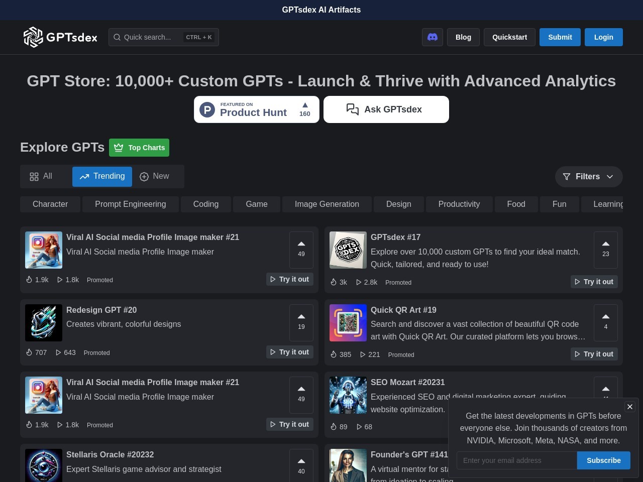Click Try it out for GPTsdex #17
The width and height of the screenshot is (643, 482).
[x=594, y=282]
